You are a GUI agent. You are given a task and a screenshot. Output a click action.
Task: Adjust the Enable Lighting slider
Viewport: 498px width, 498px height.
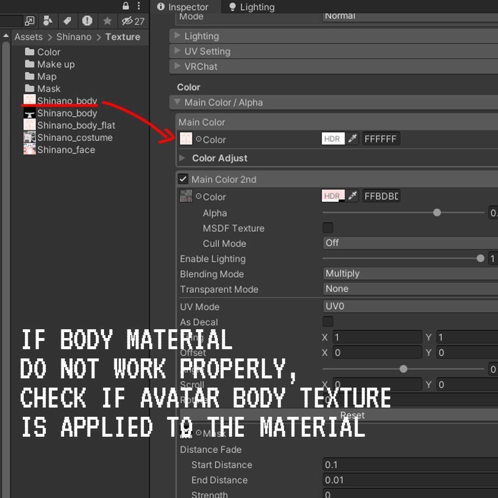tap(403, 259)
